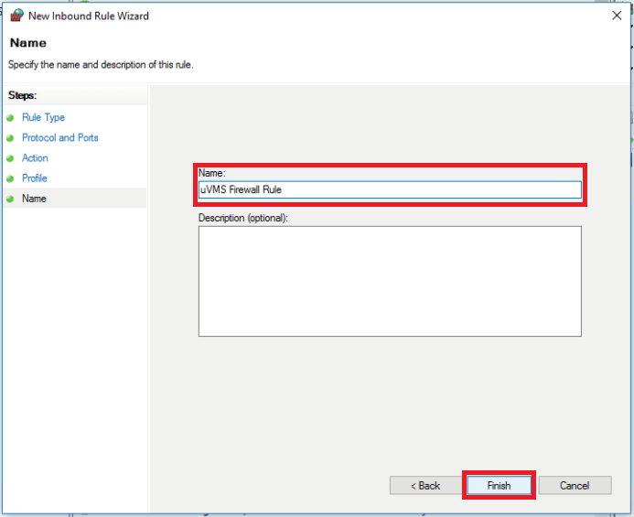Click the green bullet beside Protocol and Ports
Viewport: 634px width, 517px height.
click(10, 138)
